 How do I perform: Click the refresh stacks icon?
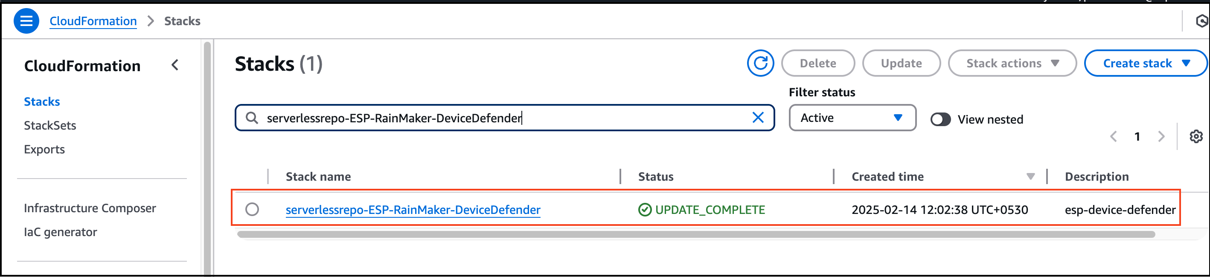click(x=760, y=63)
